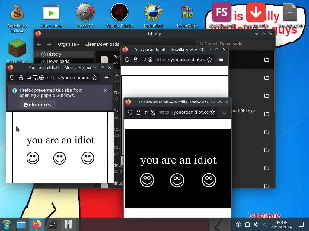Click permissions icon in Firefox <2> window
Image resolution: width=309 pixels, height=231 pixels.
click(x=147, y=112)
